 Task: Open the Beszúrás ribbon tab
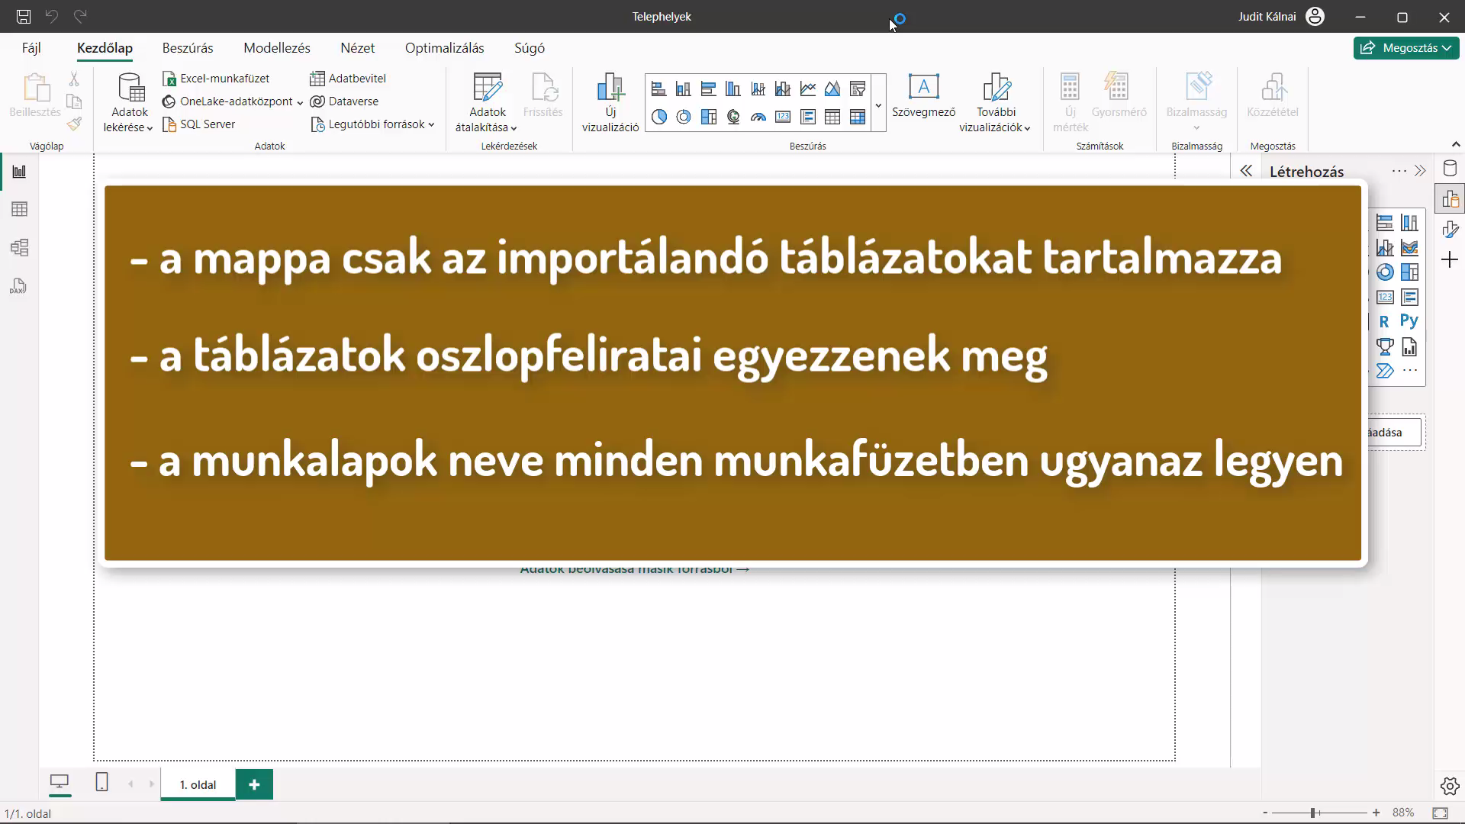(x=188, y=48)
